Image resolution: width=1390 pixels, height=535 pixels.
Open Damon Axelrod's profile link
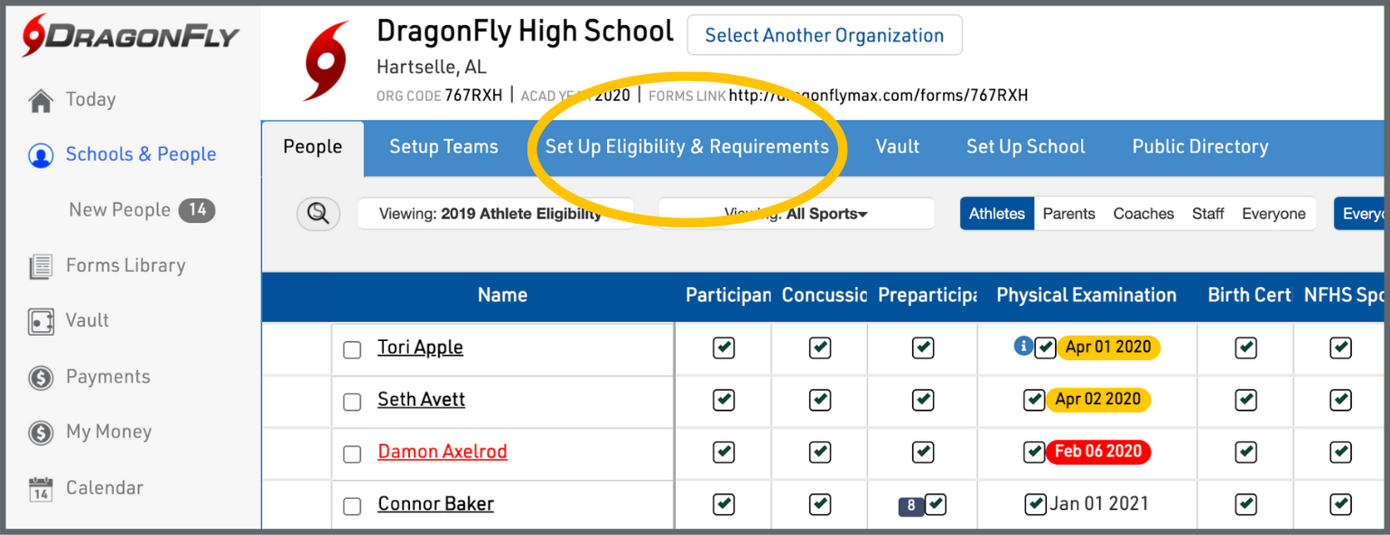(442, 452)
